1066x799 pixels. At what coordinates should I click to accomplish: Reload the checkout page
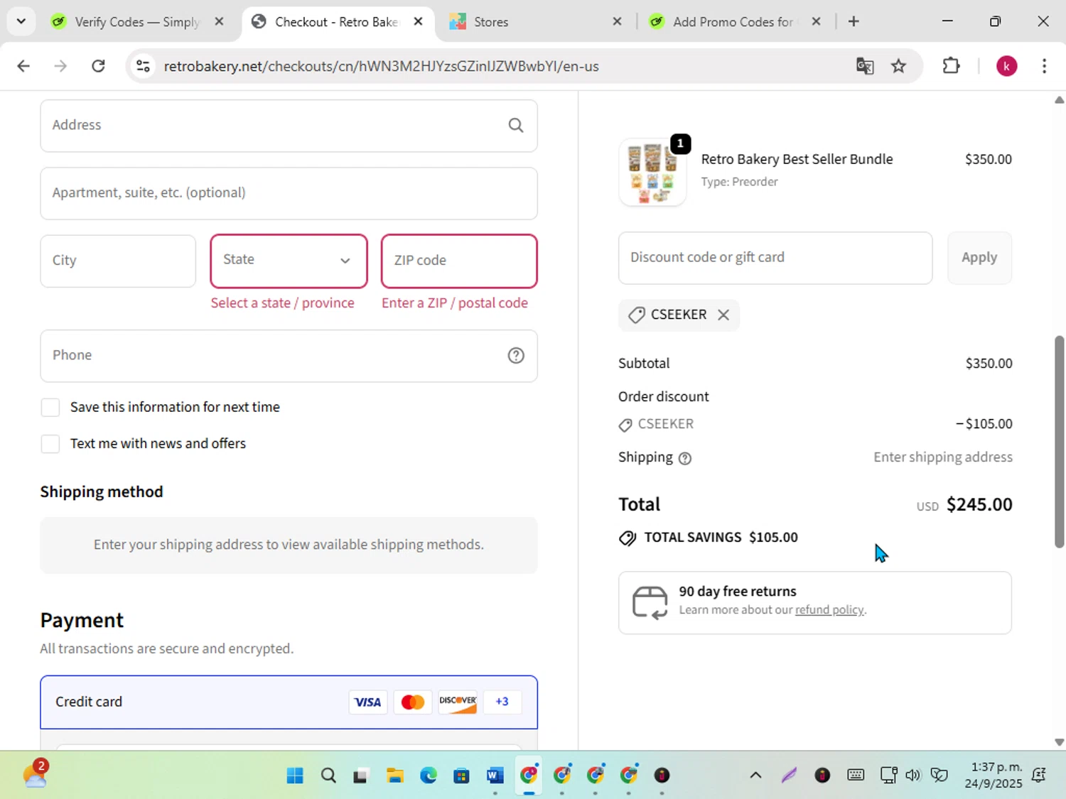pyautogui.click(x=98, y=66)
